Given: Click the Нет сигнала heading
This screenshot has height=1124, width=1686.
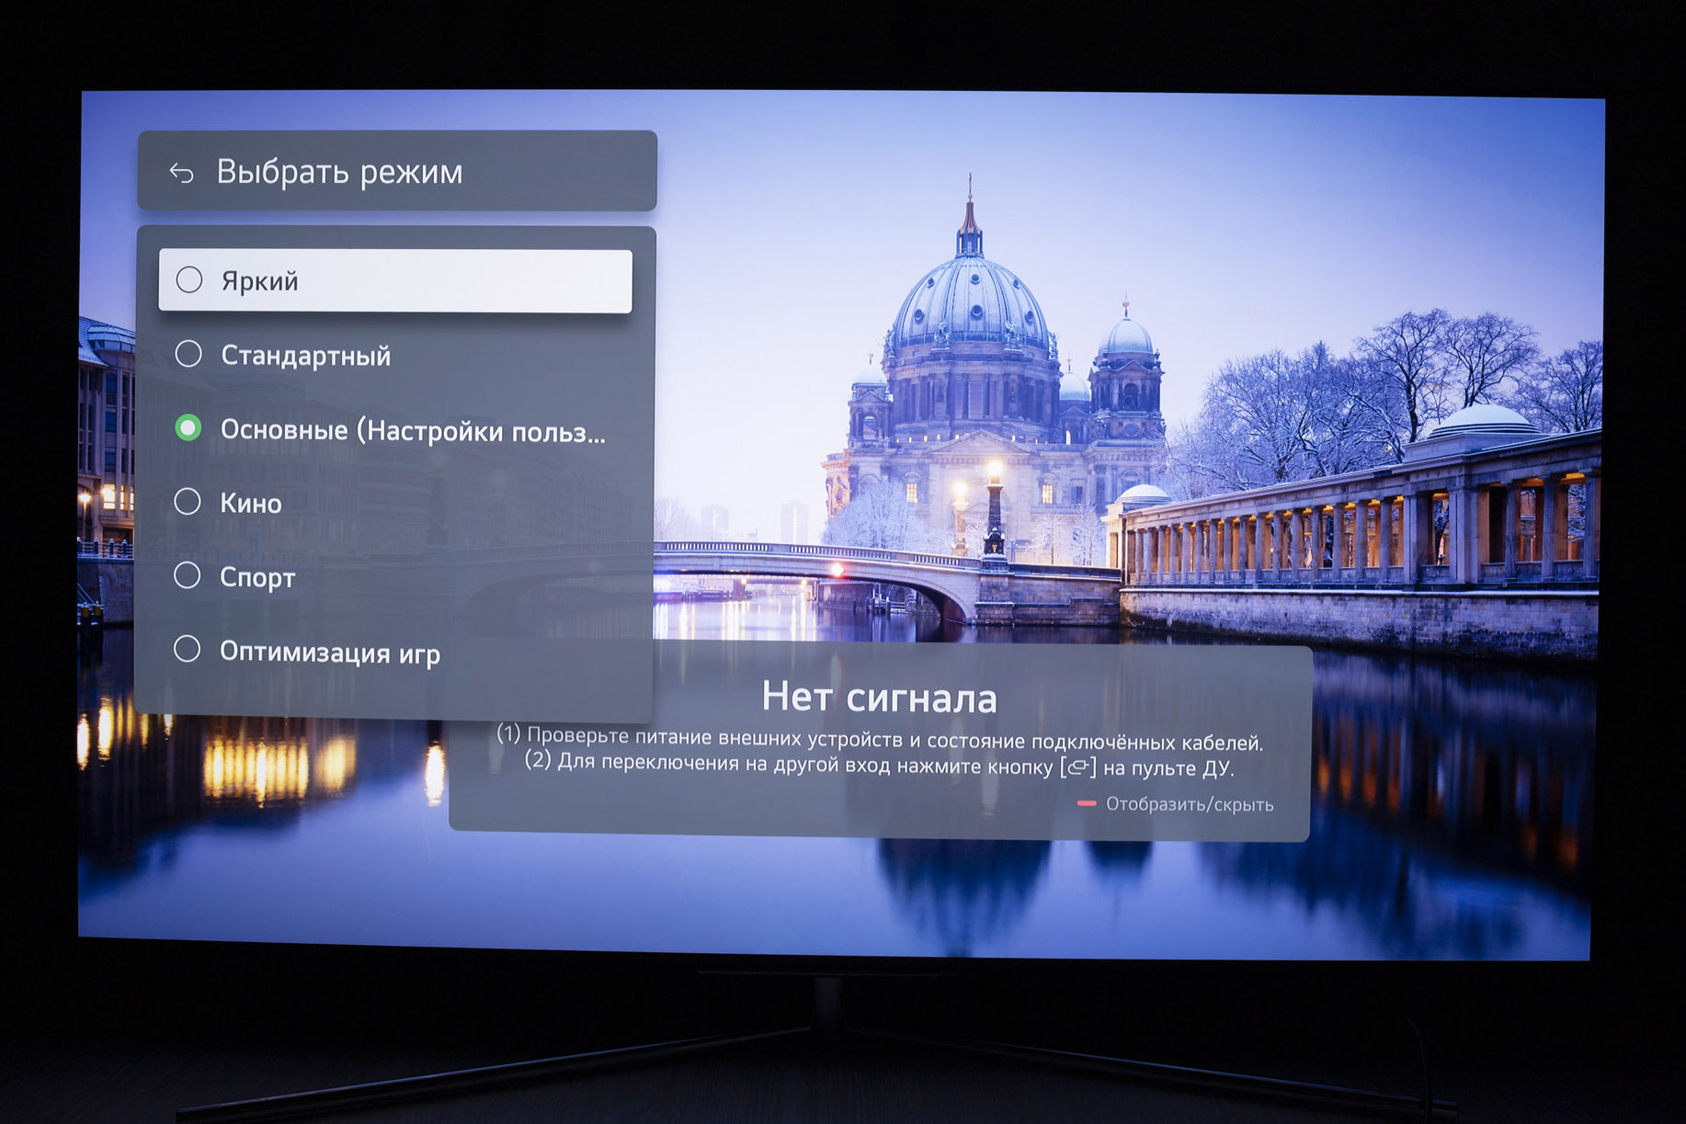Looking at the screenshot, I should 879,698.
